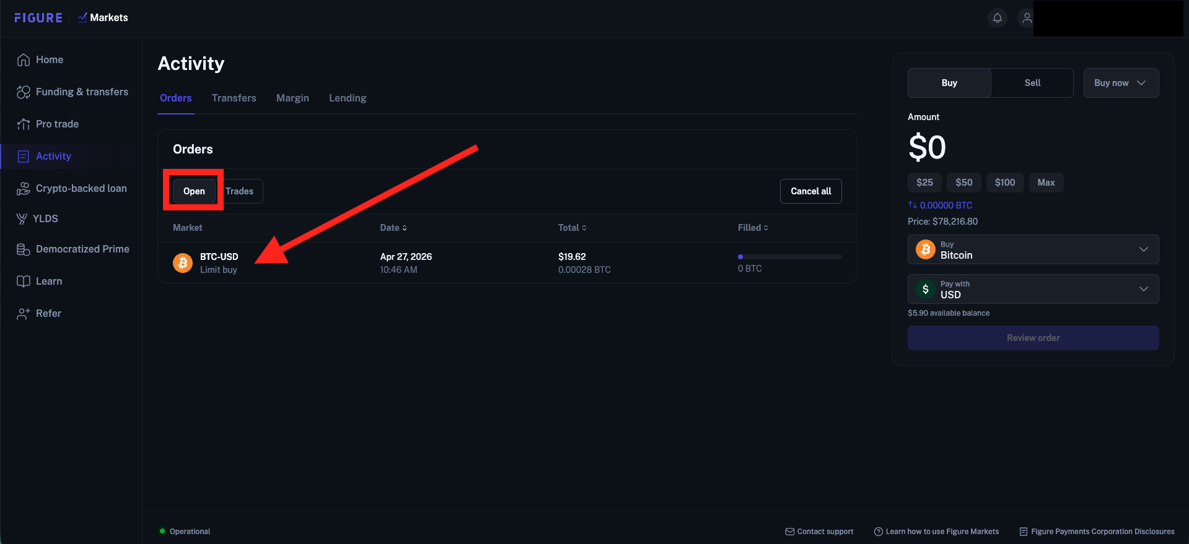Image resolution: width=1189 pixels, height=544 pixels.
Task: Click the Markets checkmark logo icon
Action: [82, 17]
